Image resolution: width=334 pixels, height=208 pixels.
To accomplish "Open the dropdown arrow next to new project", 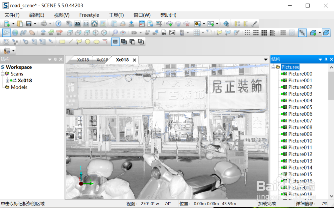I will 13,24.
